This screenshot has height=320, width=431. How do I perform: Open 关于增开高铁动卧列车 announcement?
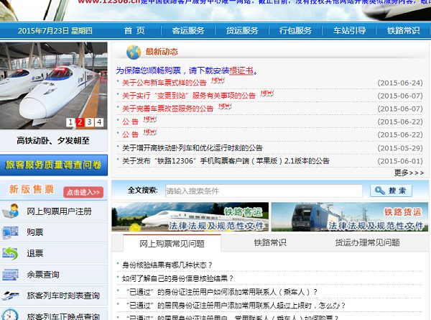click(193, 148)
